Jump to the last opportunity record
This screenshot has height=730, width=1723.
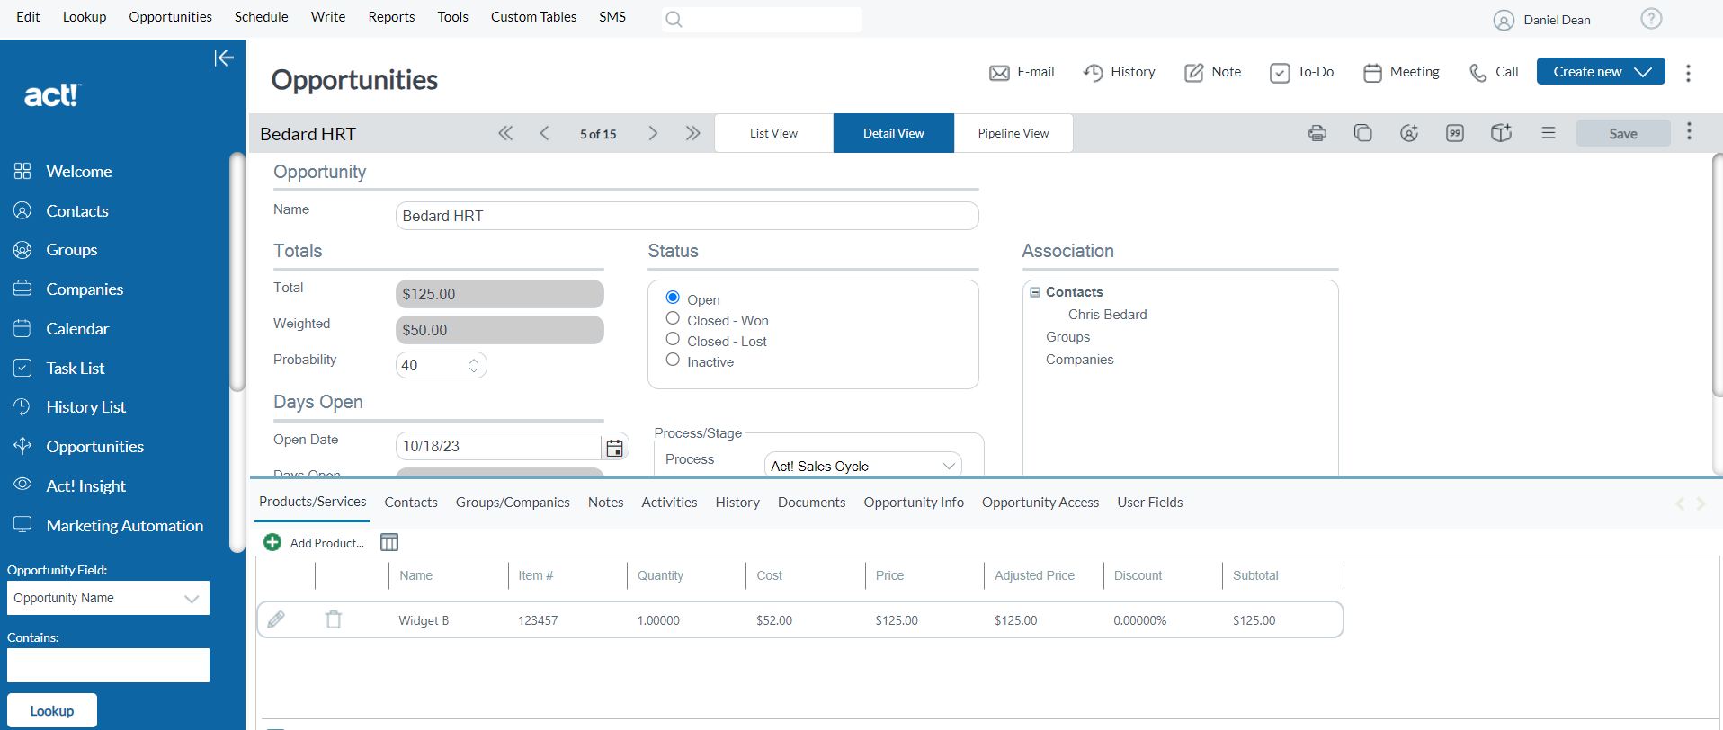[x=692, y=133]
